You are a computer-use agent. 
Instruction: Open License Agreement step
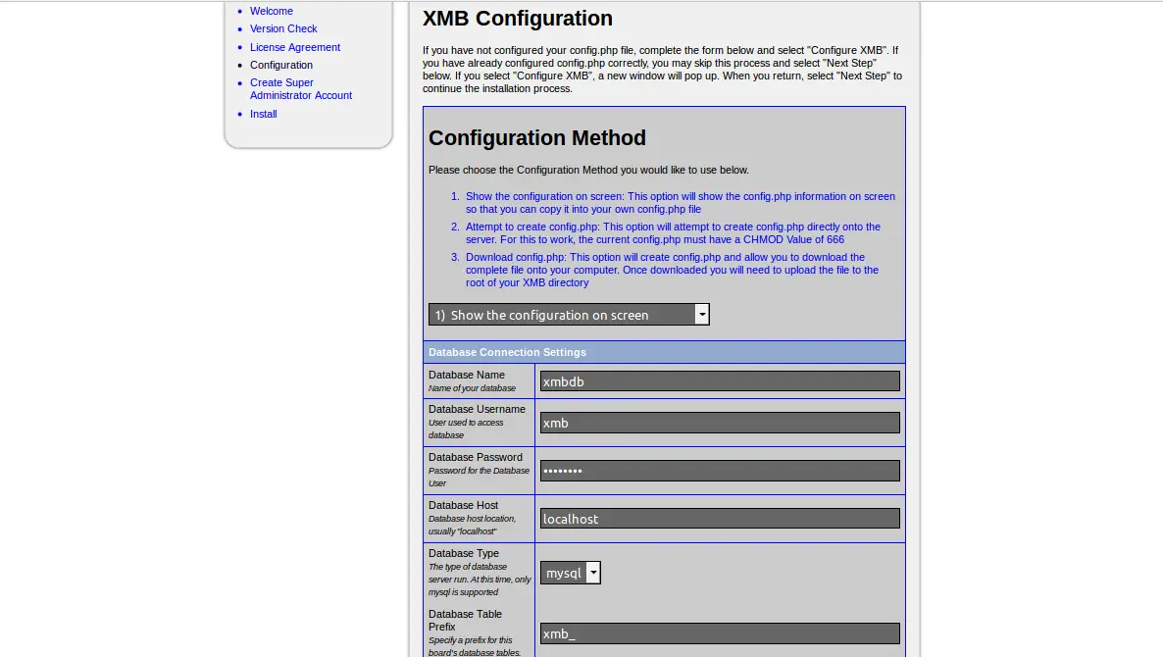coord(294,47)
